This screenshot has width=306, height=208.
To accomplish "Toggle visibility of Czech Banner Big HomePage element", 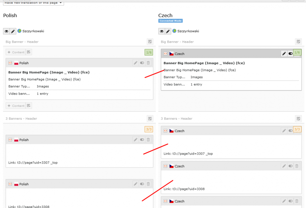I will [290, 54].
